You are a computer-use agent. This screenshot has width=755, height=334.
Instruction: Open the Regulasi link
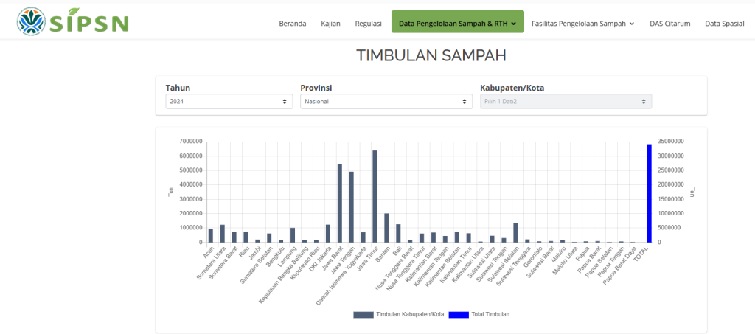(x=368, y=24)
